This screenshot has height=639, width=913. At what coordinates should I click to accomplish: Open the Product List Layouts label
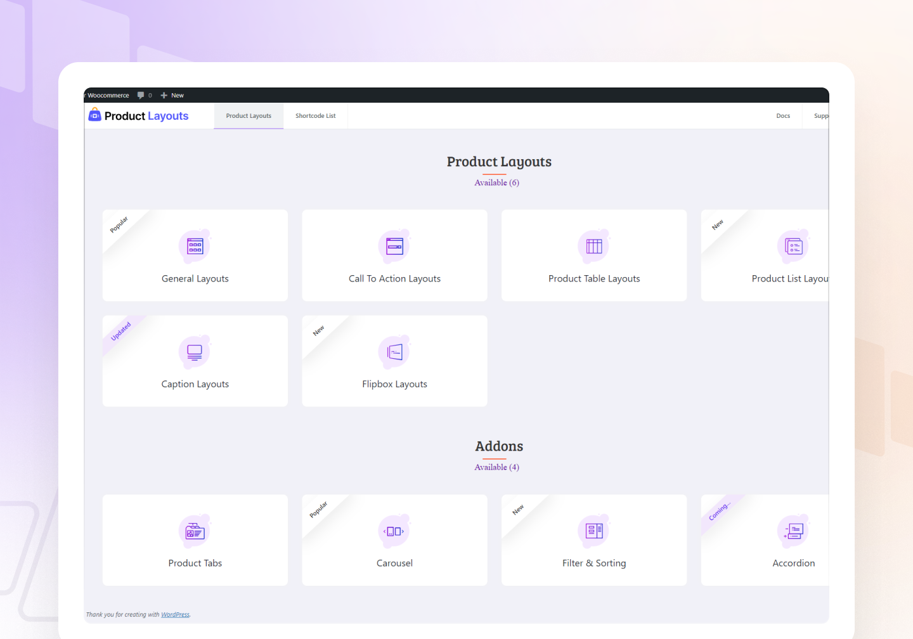(x=790, y=278)
